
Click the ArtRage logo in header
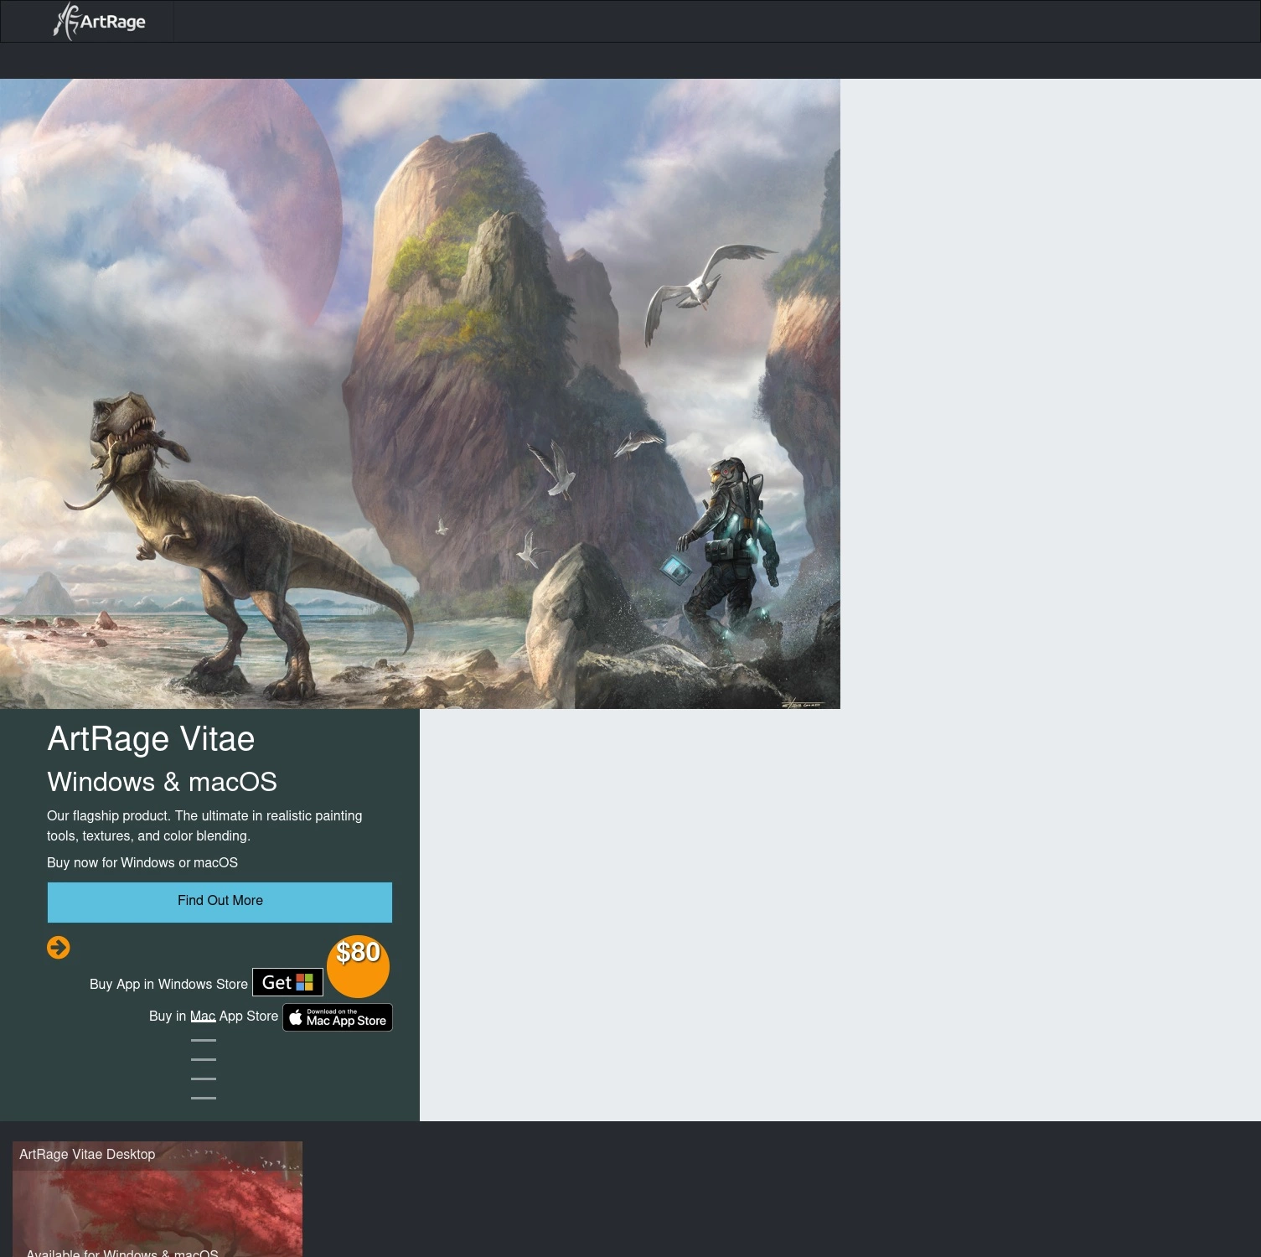tap(100, 21)
